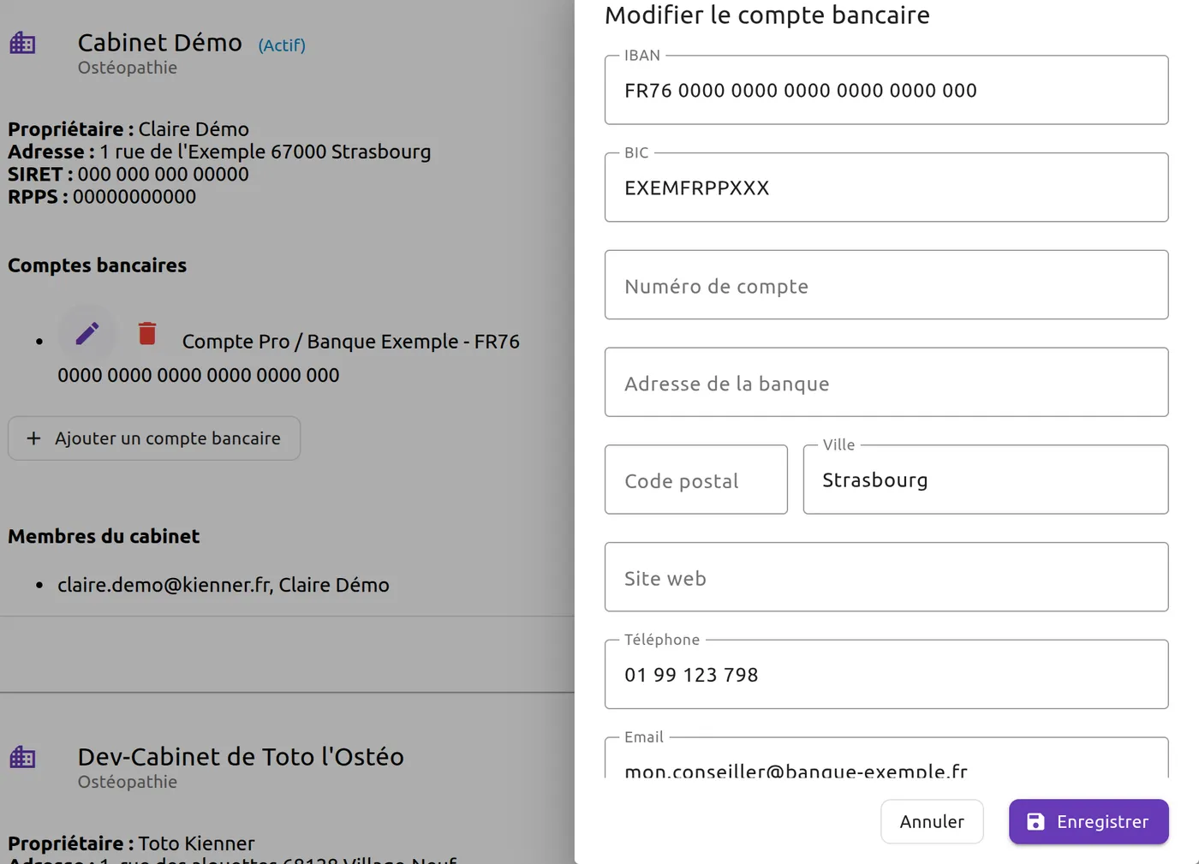The image size is (1199, 864).
Task: Add a bank account via Ajouter un compte bancaire
Action: [x=154, y=438]
